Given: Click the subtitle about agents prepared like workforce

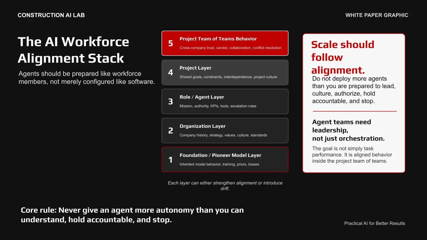Looking at the screenshot, I should (x=87, y=77).
